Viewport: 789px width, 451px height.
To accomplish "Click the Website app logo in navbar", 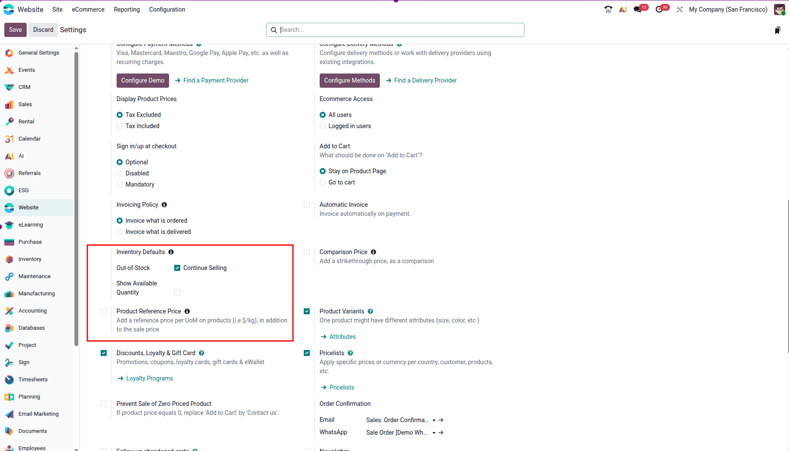I will (9, 9).
